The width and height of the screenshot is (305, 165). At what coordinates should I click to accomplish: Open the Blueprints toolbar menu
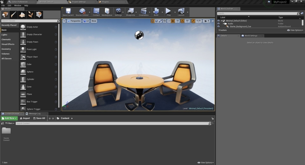pos(130,12)
